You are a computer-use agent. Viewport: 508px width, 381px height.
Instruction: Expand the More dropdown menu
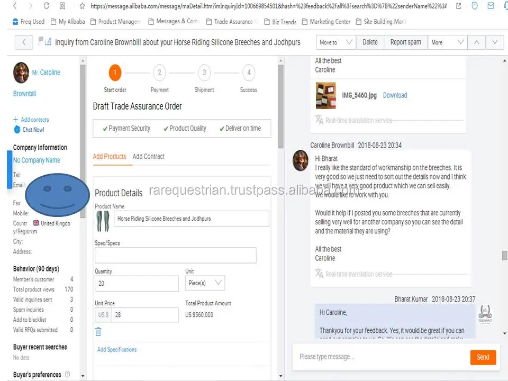point(447,42)
